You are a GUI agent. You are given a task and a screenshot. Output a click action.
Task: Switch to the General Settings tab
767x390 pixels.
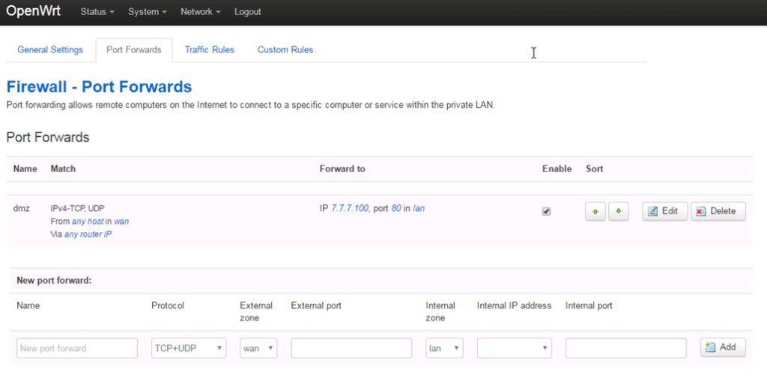(50, 50)
